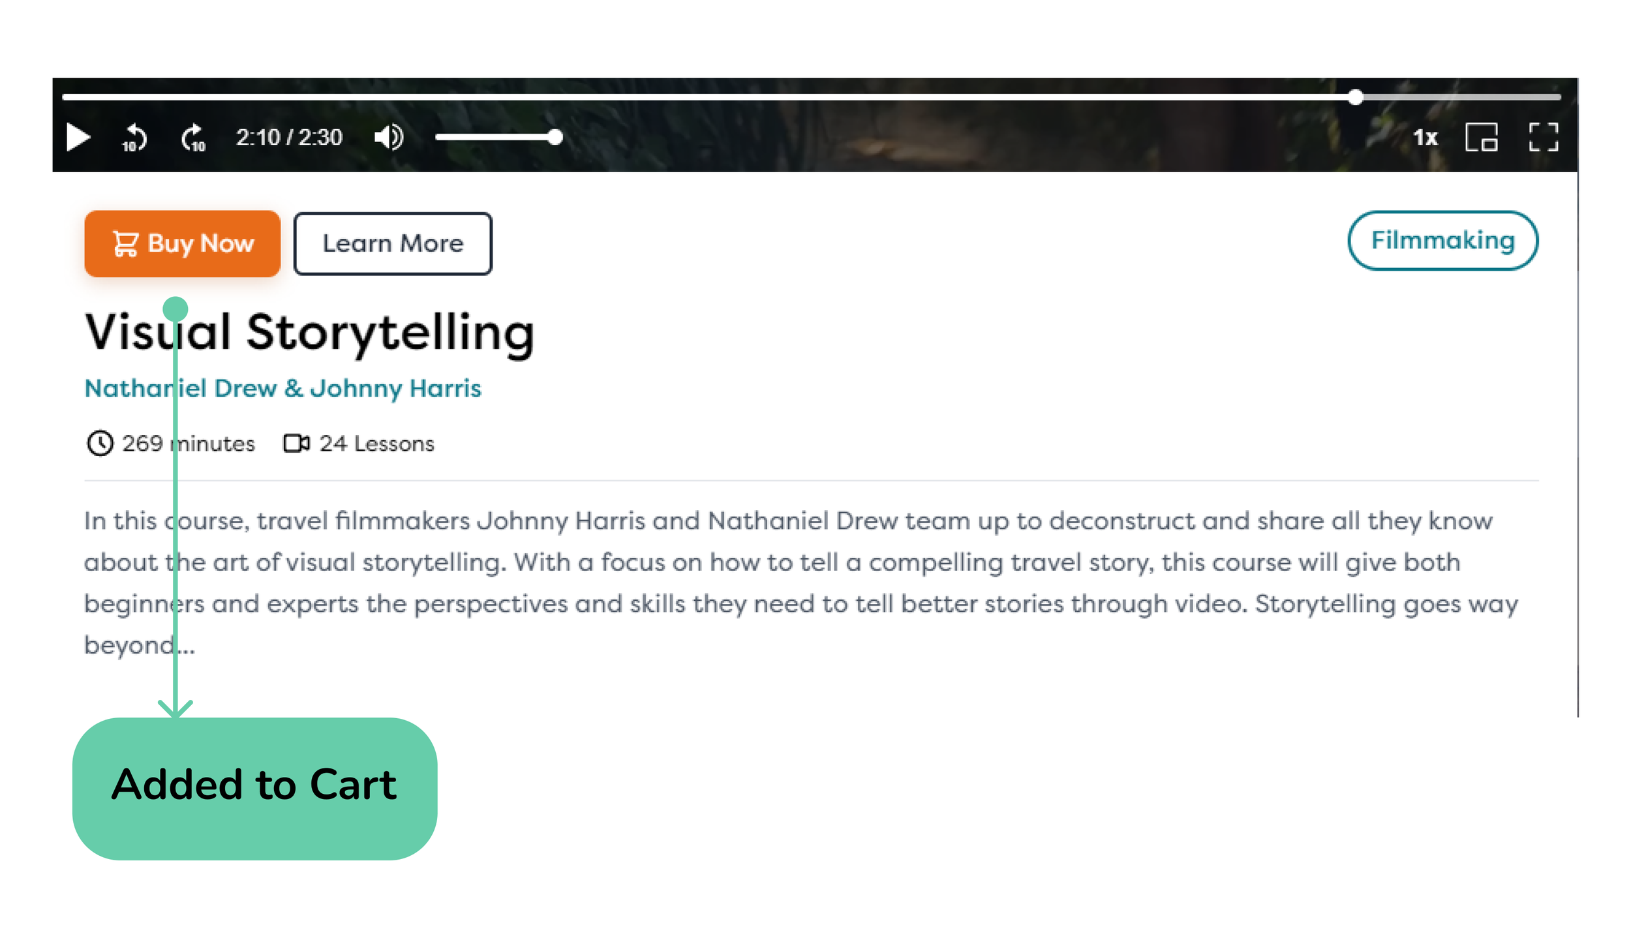Rewind video by 10 seconds
Viewport: 1631px width, 938px height.
click(x=134, y=138)
